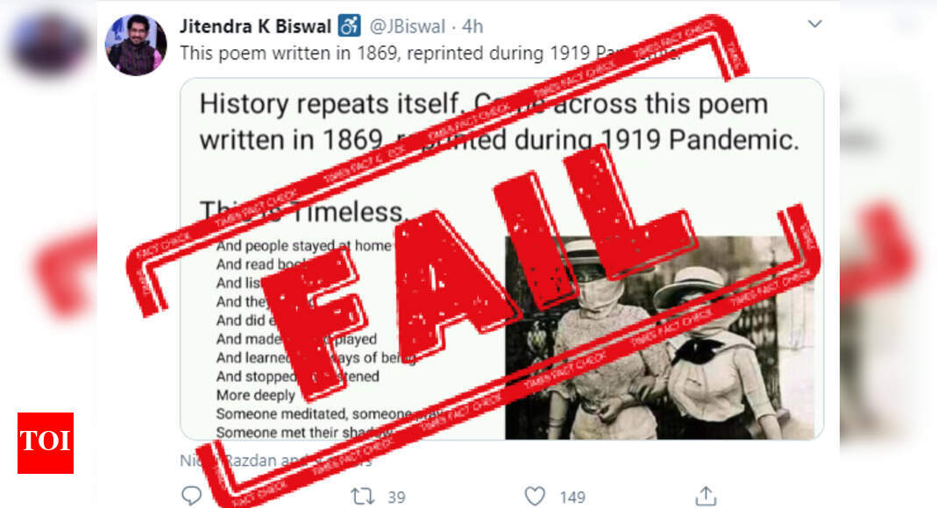The image size is (937, 508).
Task: Click the share upload icon
Action: (x=706, y=496)
